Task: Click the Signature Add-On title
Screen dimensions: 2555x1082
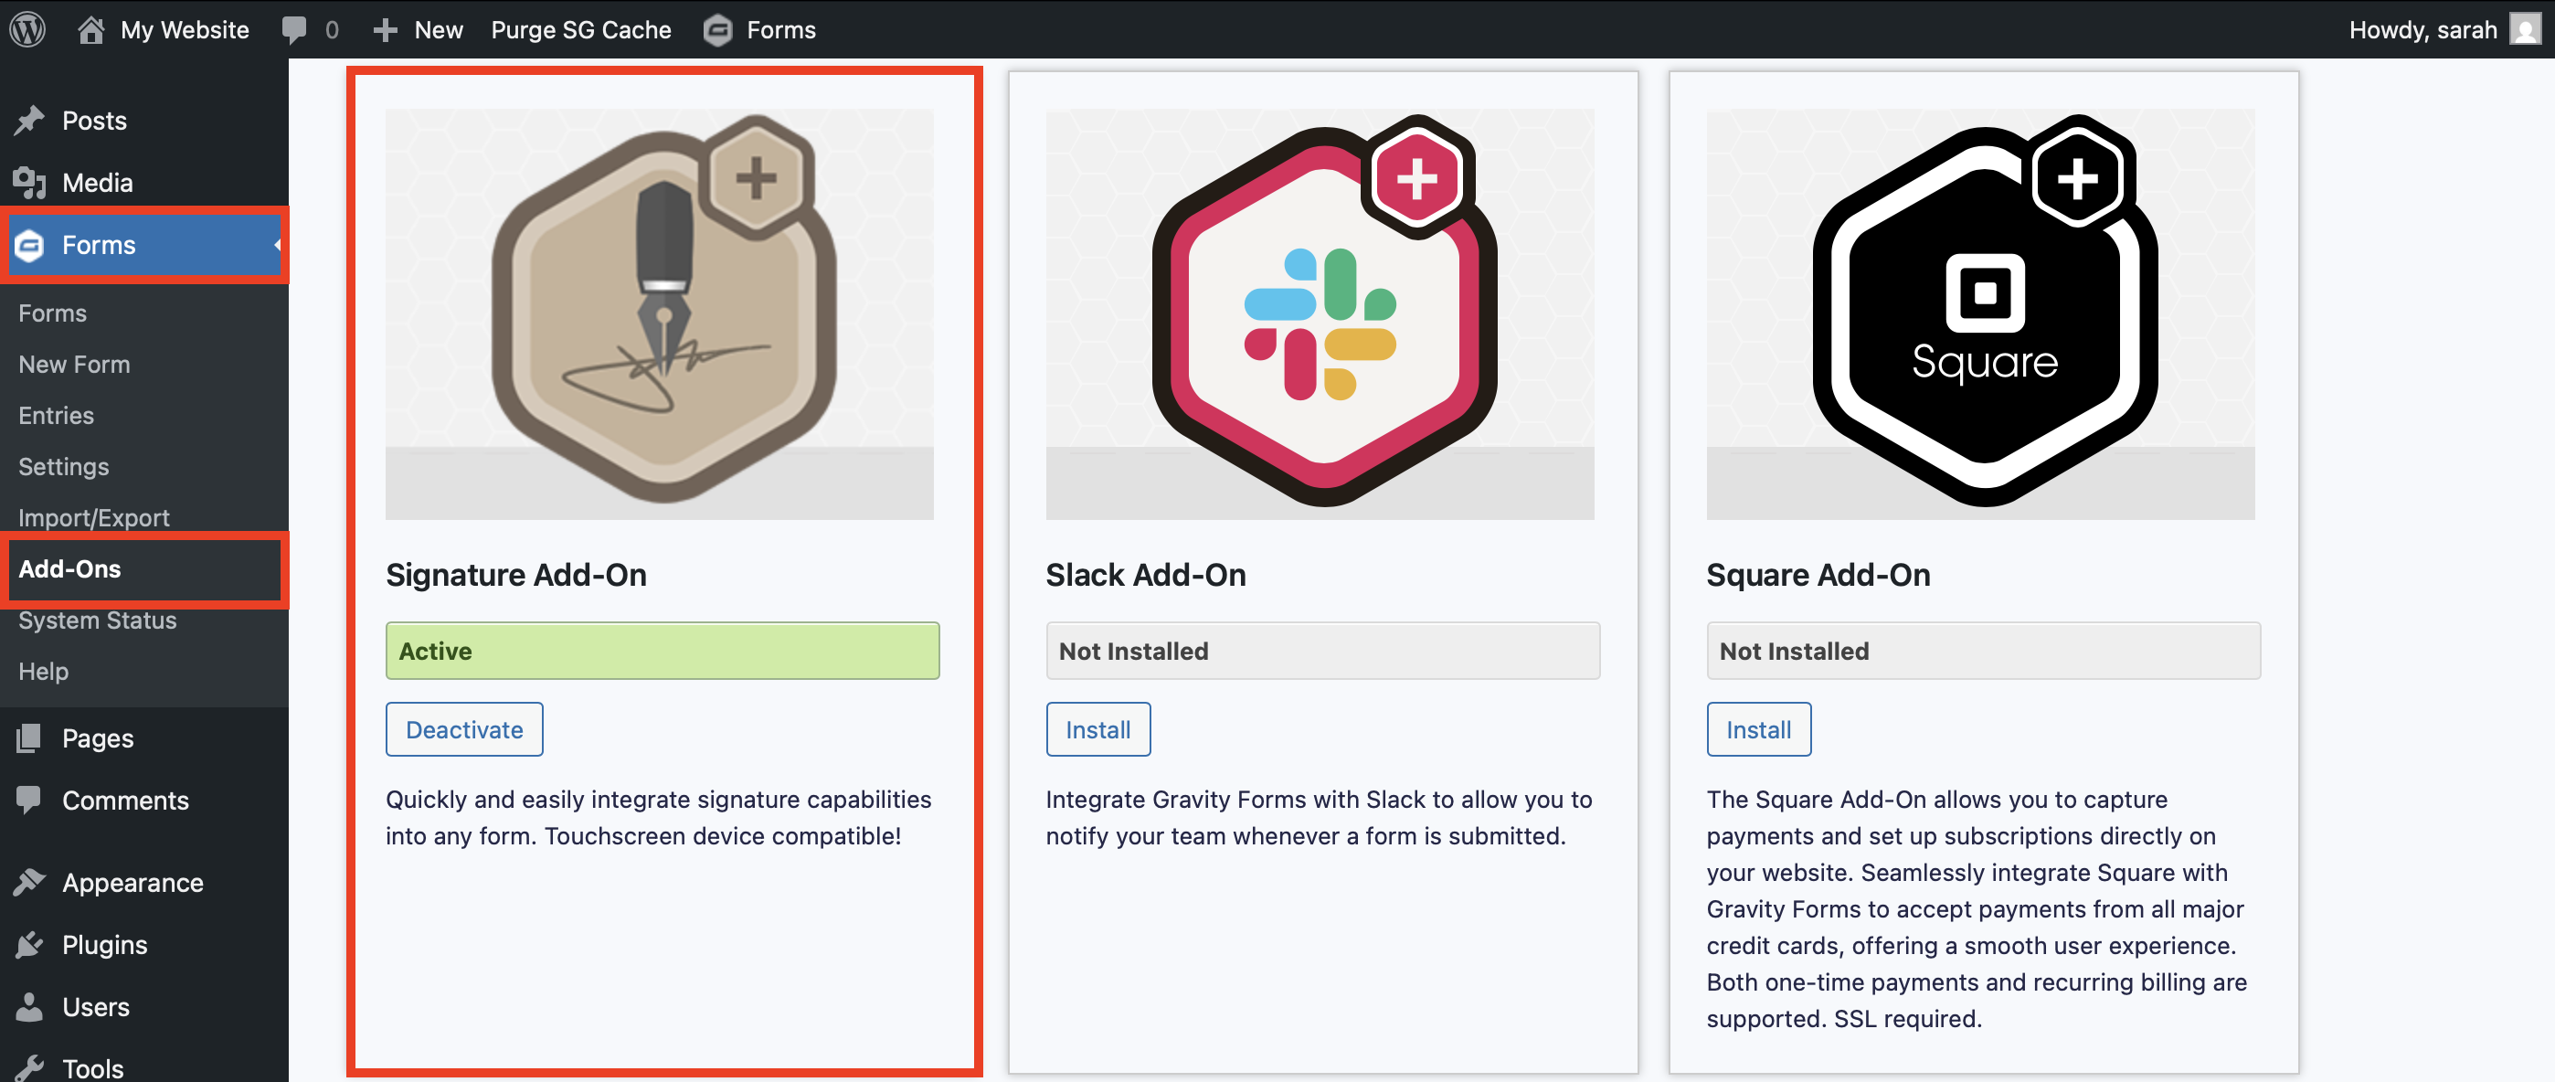Action: [515, 574]
